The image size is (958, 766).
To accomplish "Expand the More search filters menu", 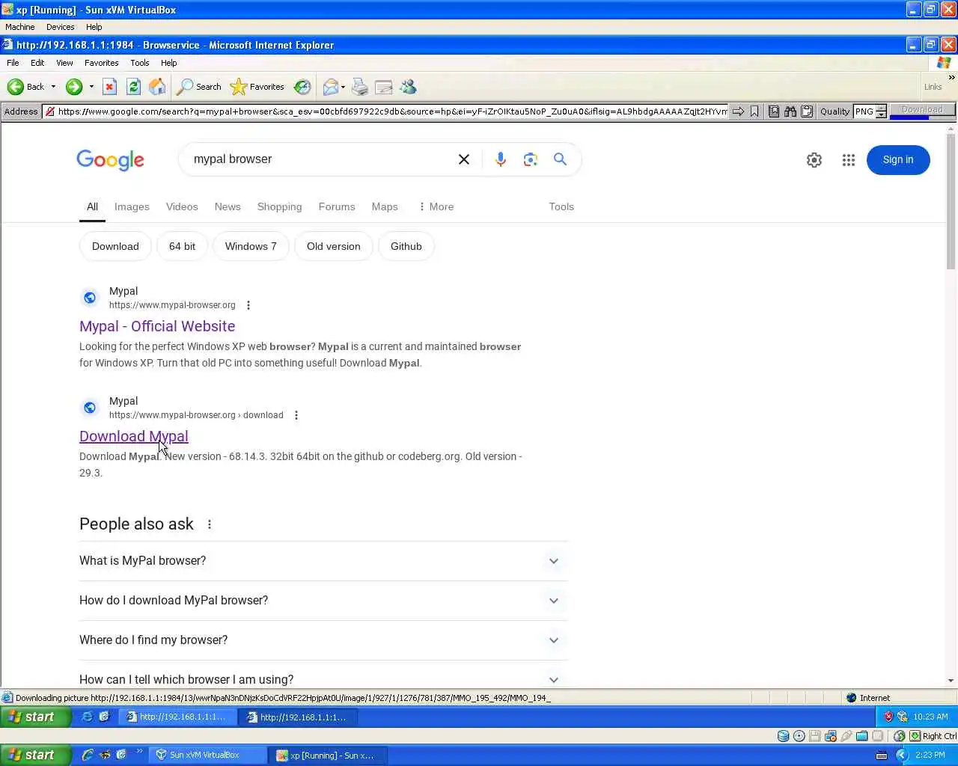I will [436, 206].
